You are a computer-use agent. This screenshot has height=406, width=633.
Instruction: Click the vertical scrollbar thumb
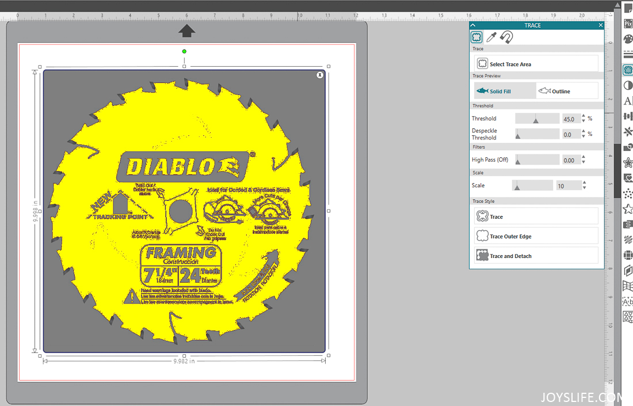617,170
